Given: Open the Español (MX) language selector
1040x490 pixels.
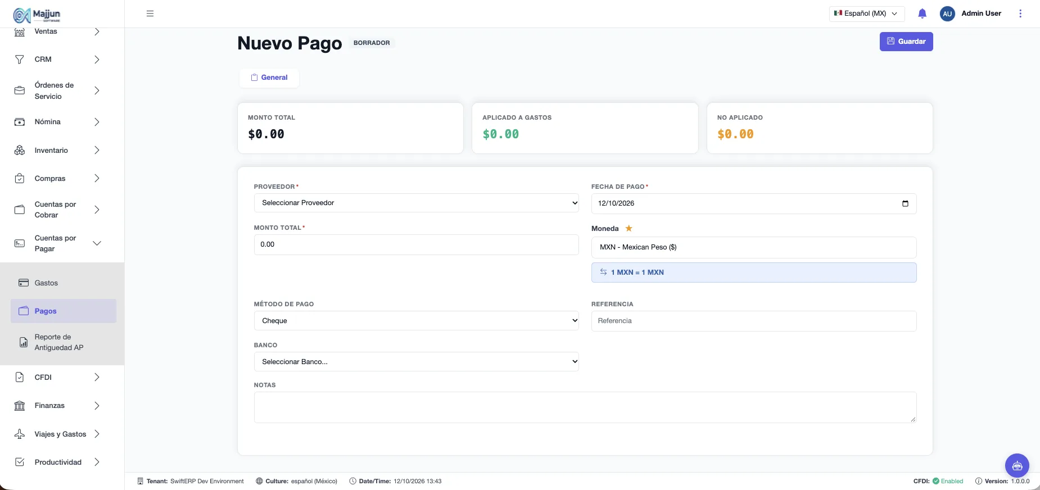Looking at the screenshot, I should pyautogui.click(x=866, y=13).
